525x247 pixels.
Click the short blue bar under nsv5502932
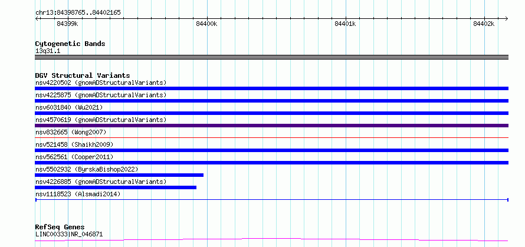119,175
